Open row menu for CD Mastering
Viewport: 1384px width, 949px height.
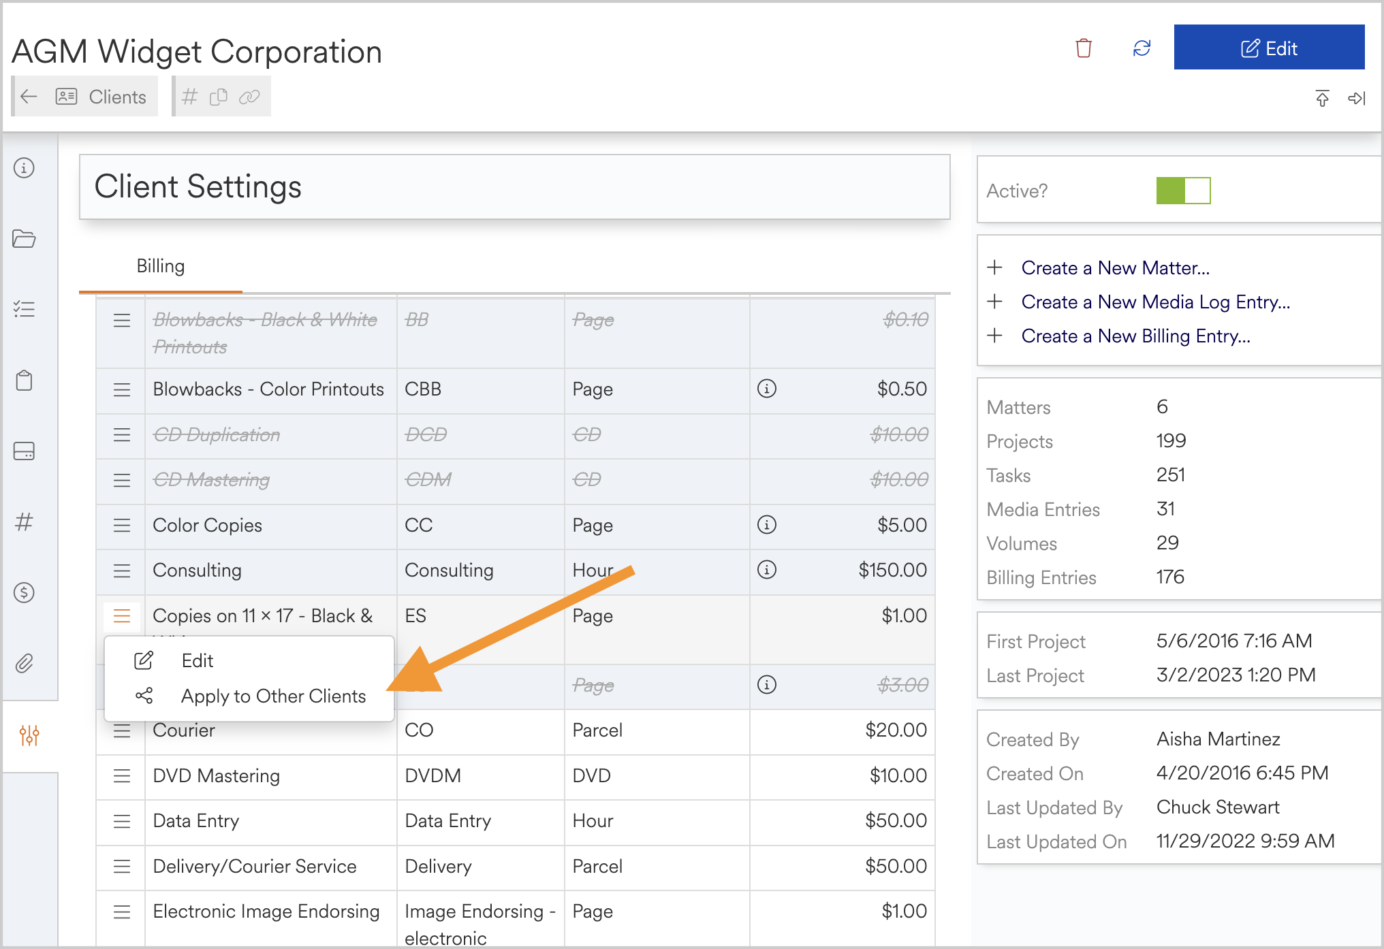click(122, 480)
